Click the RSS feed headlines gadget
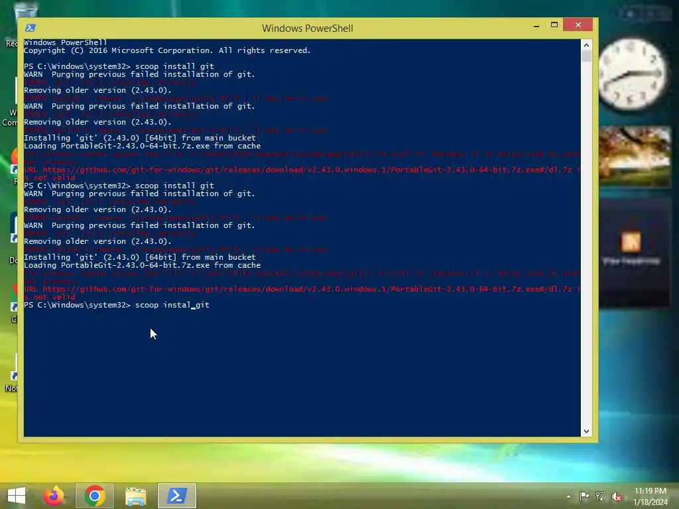The width and height of the screenshot is (679, 509). point(635,253)
